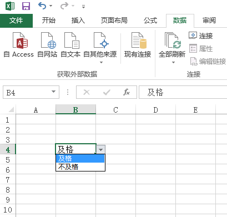The height and width of the screenshot is (217, 227).
Task: Select column E header
Action: (x=196, y=110)
